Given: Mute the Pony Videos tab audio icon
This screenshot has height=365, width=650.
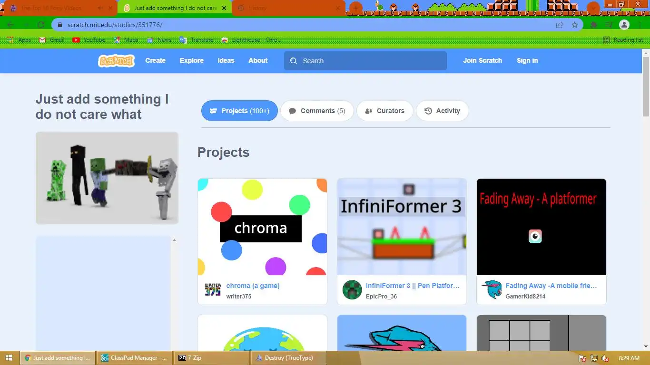Looking at the screenshot, I should pos(100,8).
